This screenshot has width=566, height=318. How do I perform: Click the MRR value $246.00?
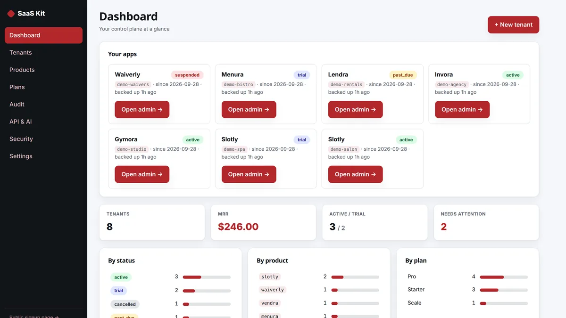coord(238,227)
